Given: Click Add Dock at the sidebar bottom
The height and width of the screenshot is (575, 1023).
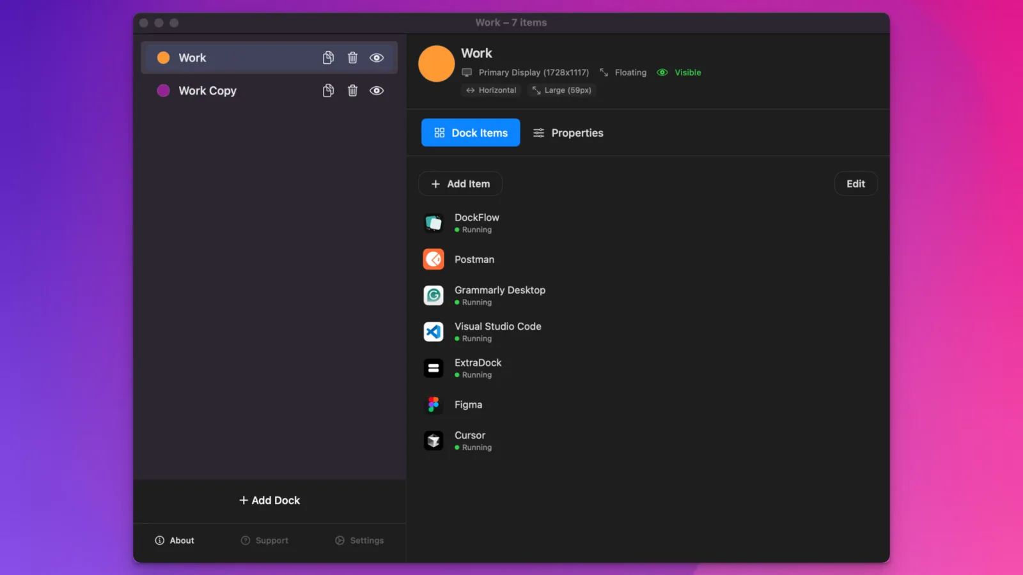Looking at the screenshot, I should [269, 500].
